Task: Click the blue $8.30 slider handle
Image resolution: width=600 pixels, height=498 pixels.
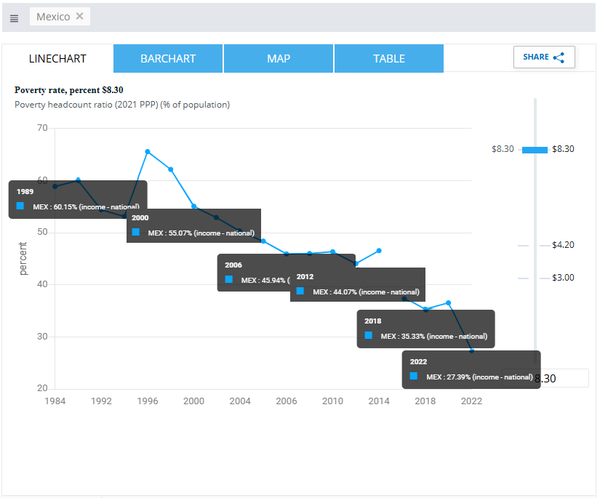Action: pyautogui.click(x=535, y=149)
